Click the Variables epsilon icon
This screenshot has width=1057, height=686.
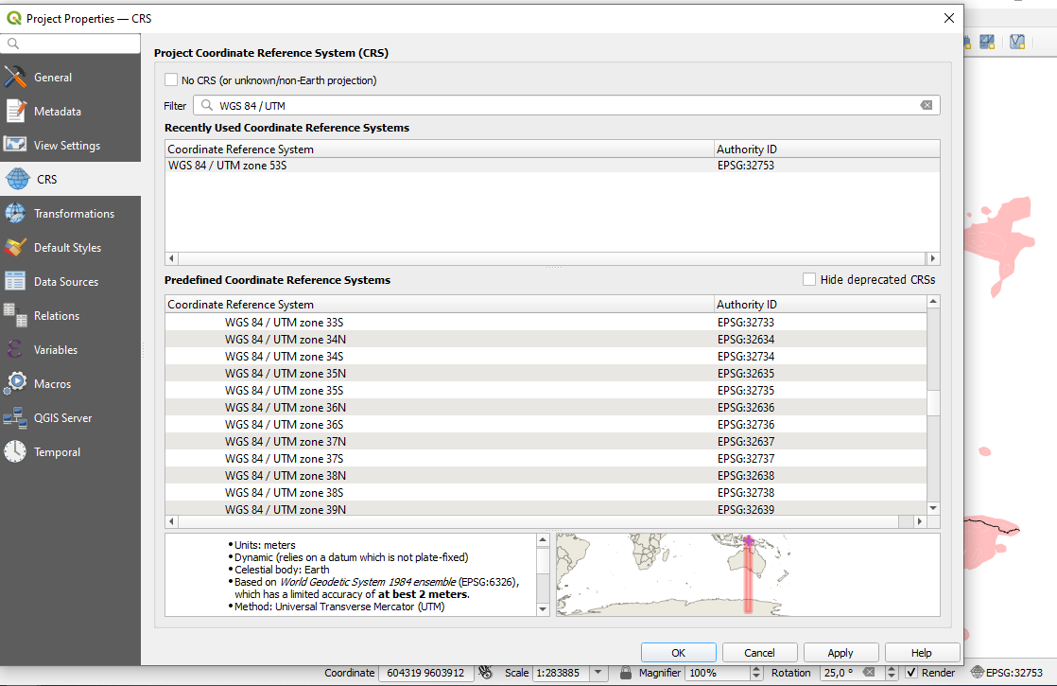(15, 349)
